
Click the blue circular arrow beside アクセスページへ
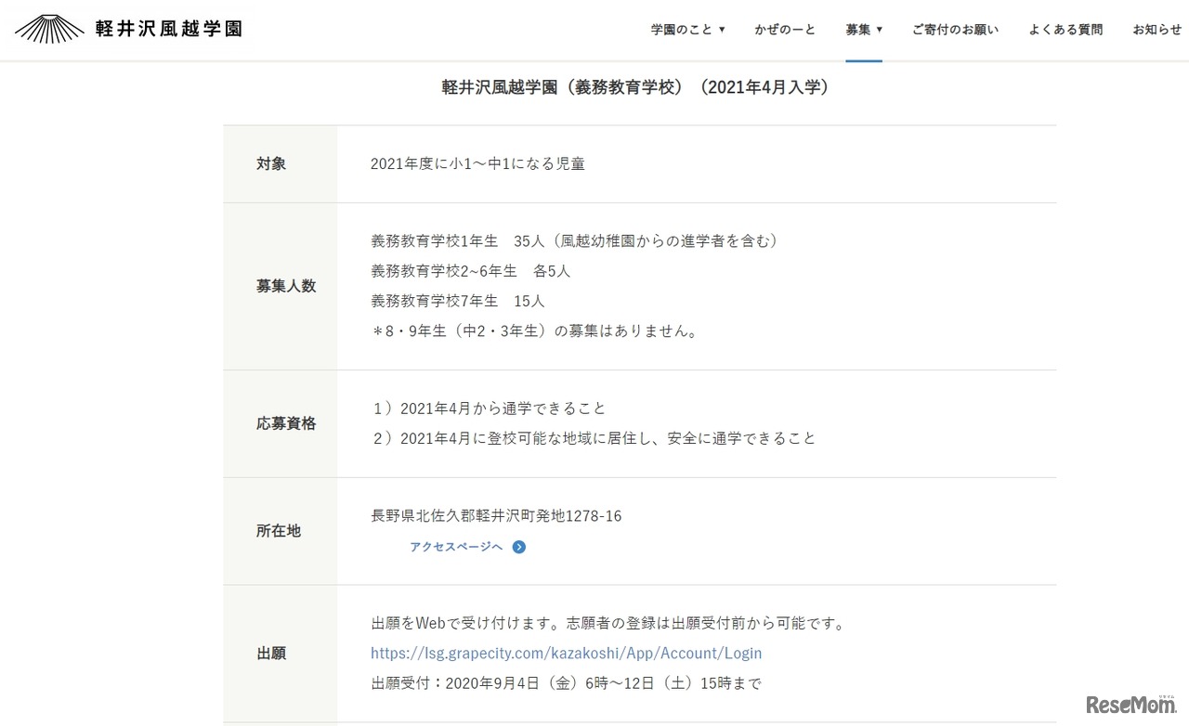point(518,547)
